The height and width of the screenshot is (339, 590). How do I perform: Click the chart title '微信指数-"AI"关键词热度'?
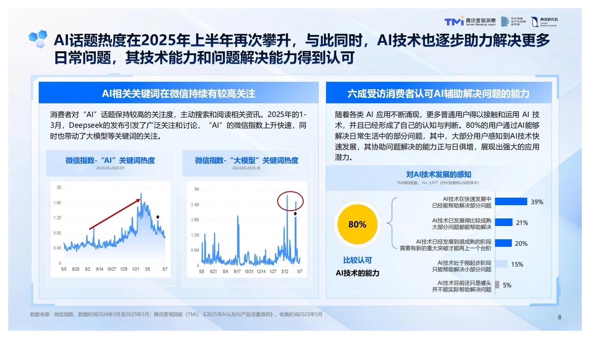tap(110, 160)
